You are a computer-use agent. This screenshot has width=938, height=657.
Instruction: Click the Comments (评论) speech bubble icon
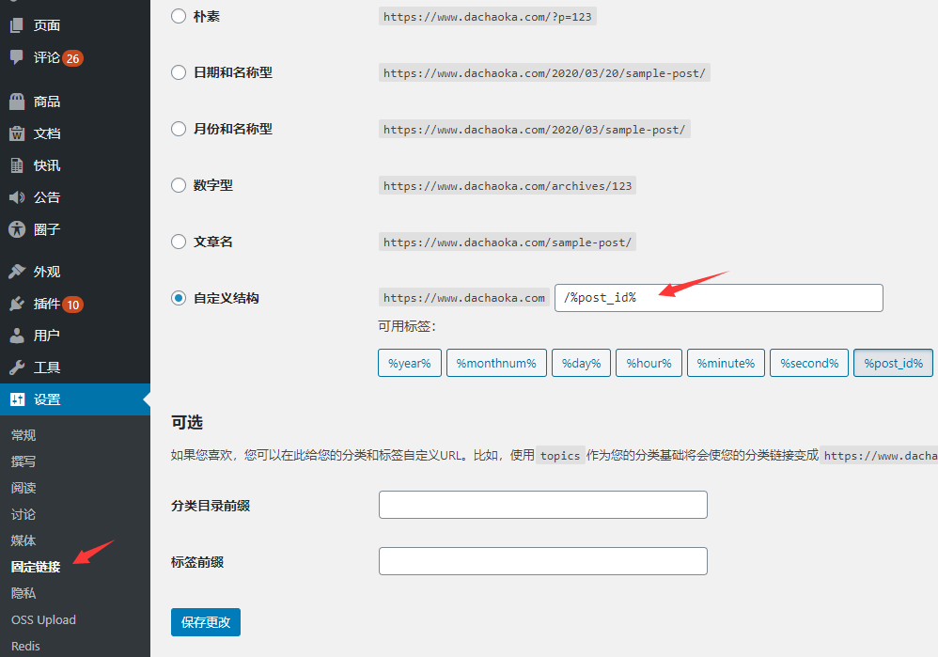[17, 56]
